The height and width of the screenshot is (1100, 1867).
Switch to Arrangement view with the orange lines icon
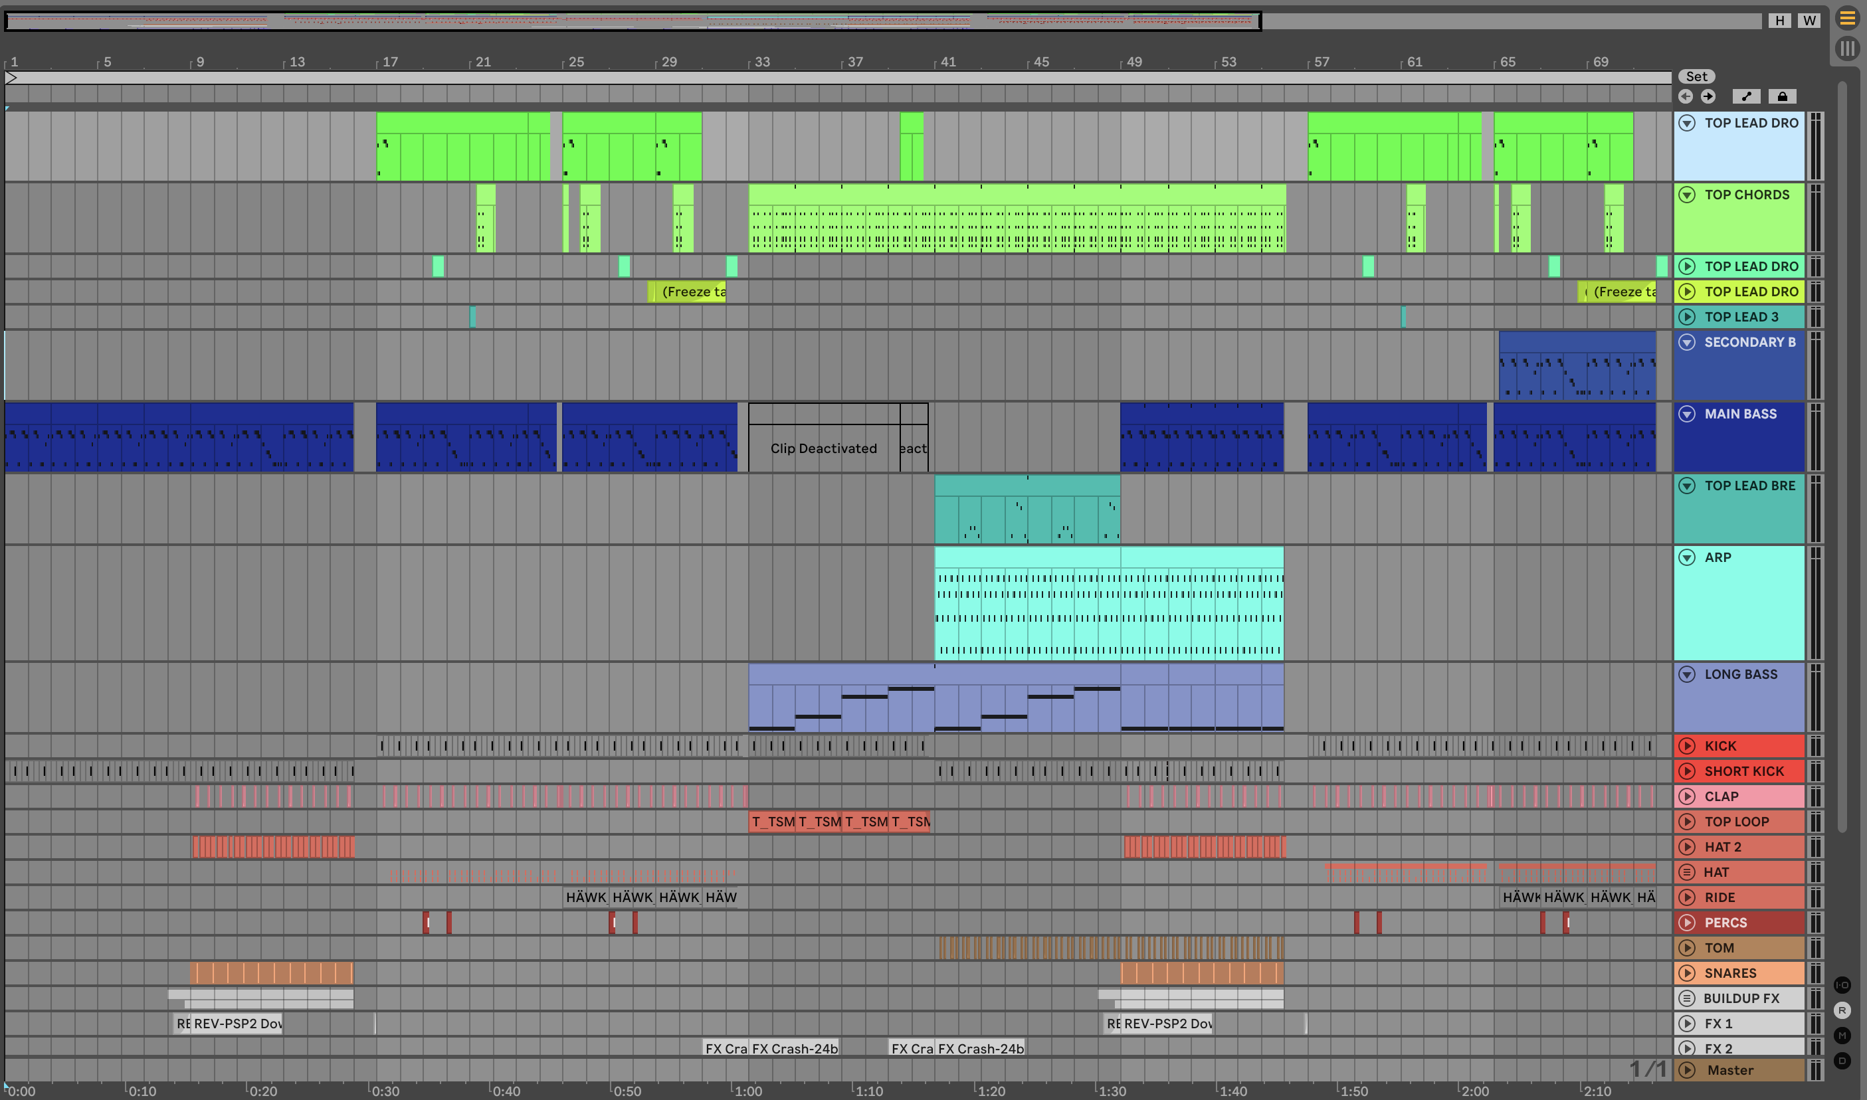[x=1847, y=19]
